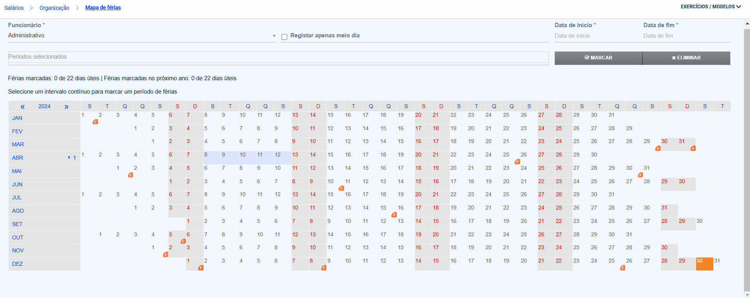Click the holiday F marker on May 30
The height and width of the screenshot is (298, 750).
pyautogui.click(x=641, y=175)
